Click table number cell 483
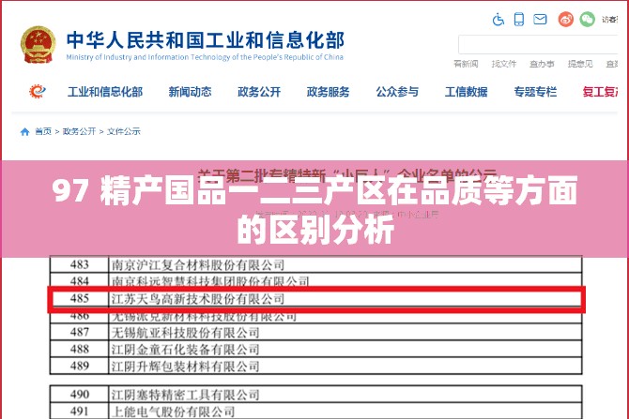 tap(80, 264)
